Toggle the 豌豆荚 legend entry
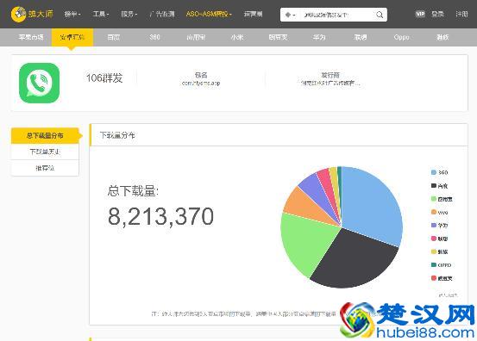This screenshot has width=477, height=341. pyautogui.click(x=442, y=278)
